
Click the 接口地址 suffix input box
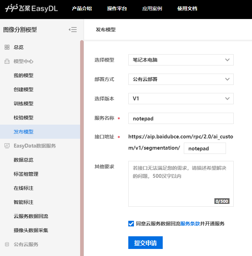click(205, 149)
